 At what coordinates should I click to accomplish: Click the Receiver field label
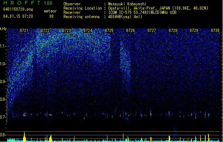(x=72, y=12)
